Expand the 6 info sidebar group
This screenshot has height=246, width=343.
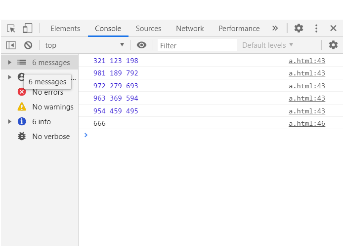[x=9, y=122]
